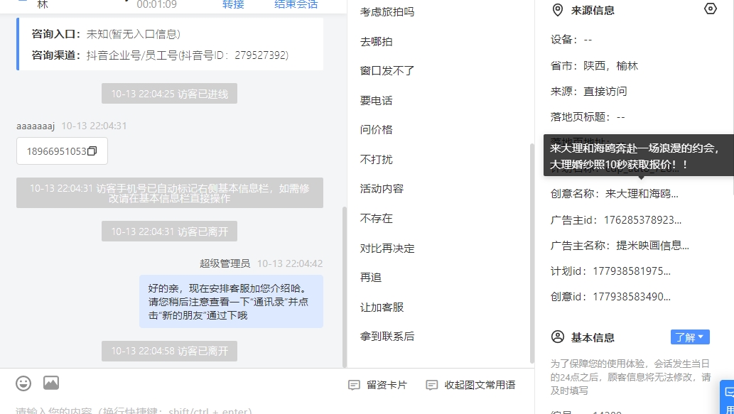734x414 pixels.
Task: Click the 广告主id value
Action: tap(642, 220)
